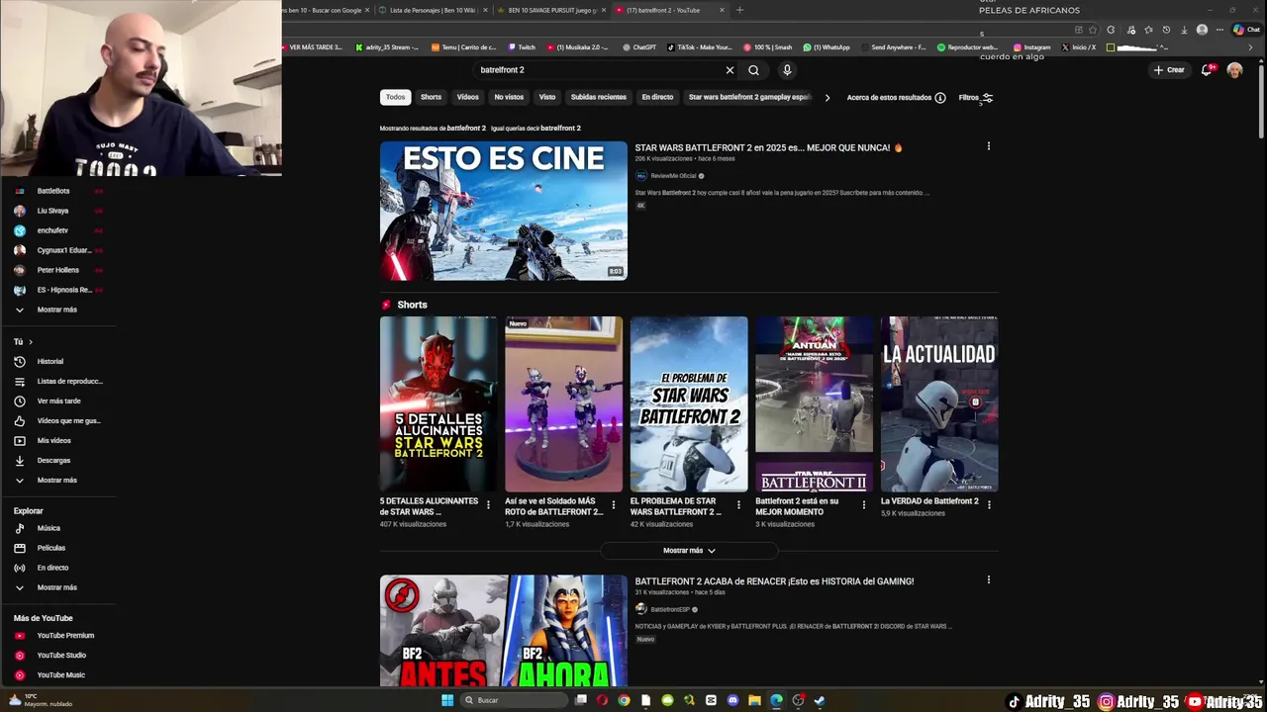Activate voice search microphone icon
Viewport: 1267px width, 712px height.
pos(787,70)
